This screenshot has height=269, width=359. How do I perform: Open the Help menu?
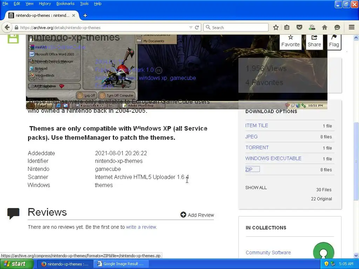(98, 4)
